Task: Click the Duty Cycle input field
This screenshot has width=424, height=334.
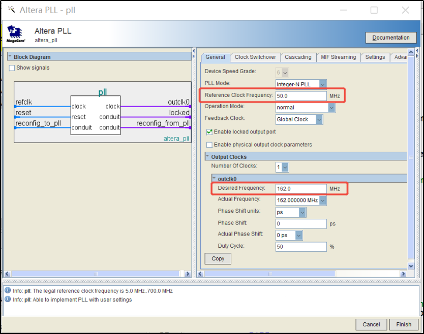Action: pyautogui.click(x=301, y=247)
